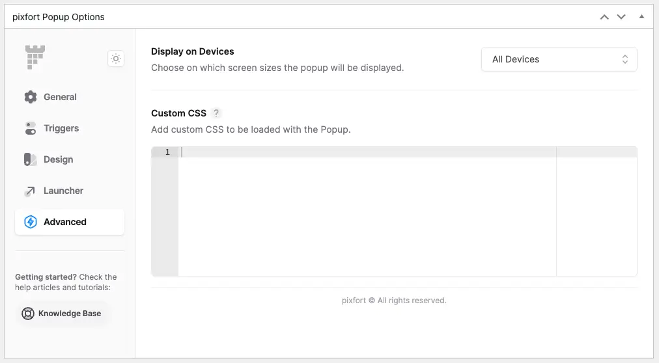Open the Knowledge Base button

[x=62, y=314]
